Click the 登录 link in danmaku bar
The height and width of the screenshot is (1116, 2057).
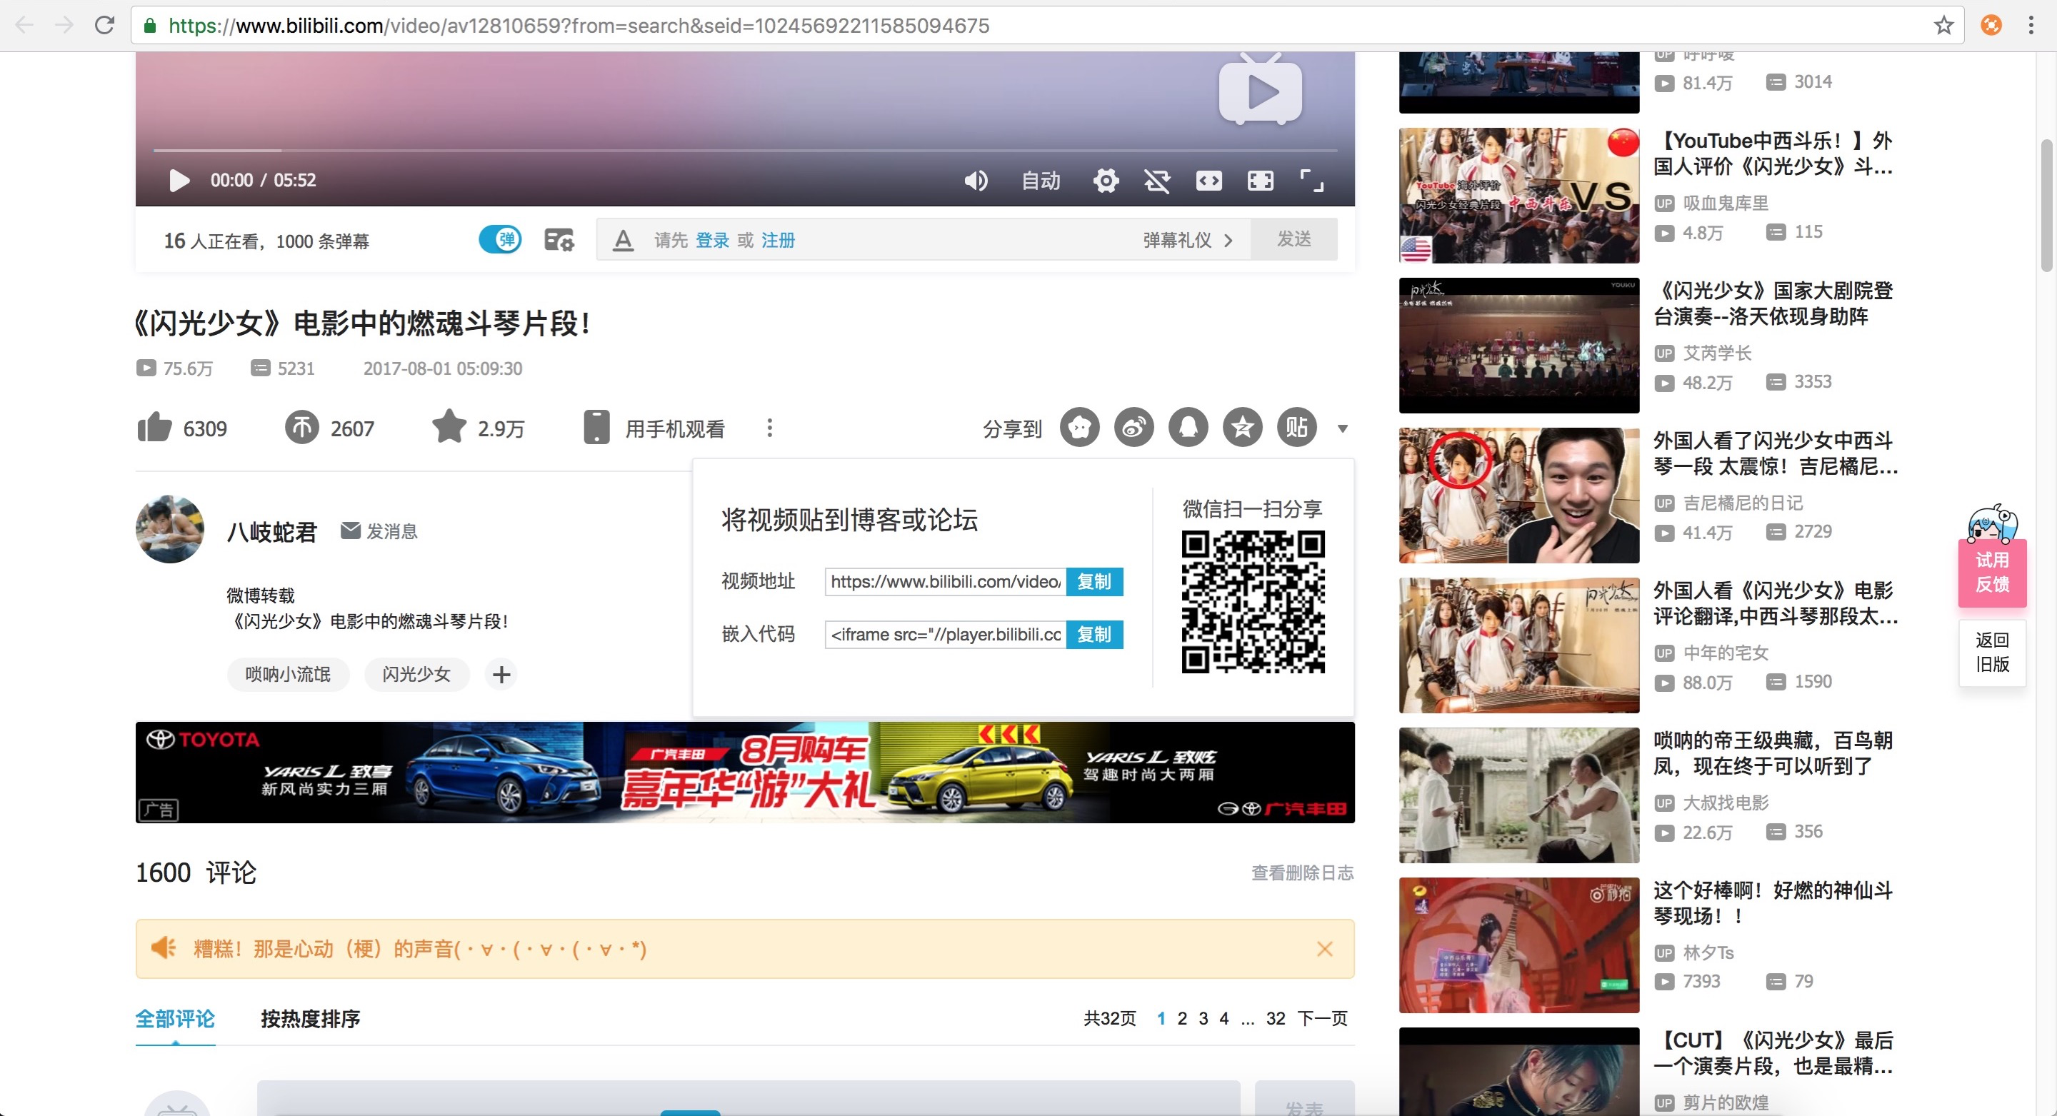tap(712, 241)
